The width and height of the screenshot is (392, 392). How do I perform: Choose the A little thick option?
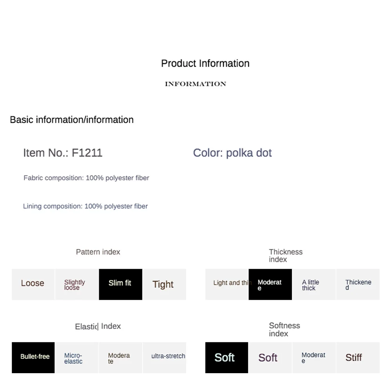(314, 284)
